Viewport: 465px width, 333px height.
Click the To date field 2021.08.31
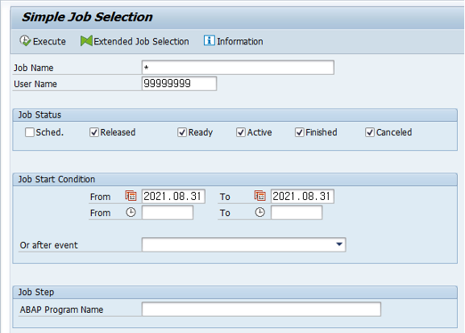coord(302,196)
